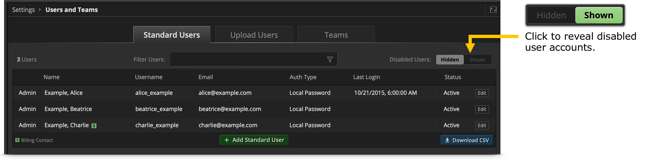Click the breadcrumb arrow after Settings

40,10
